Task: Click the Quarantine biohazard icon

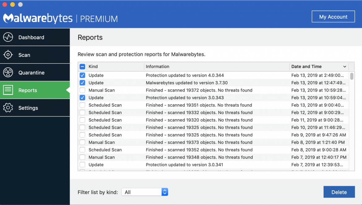Action: pos(8,72)
